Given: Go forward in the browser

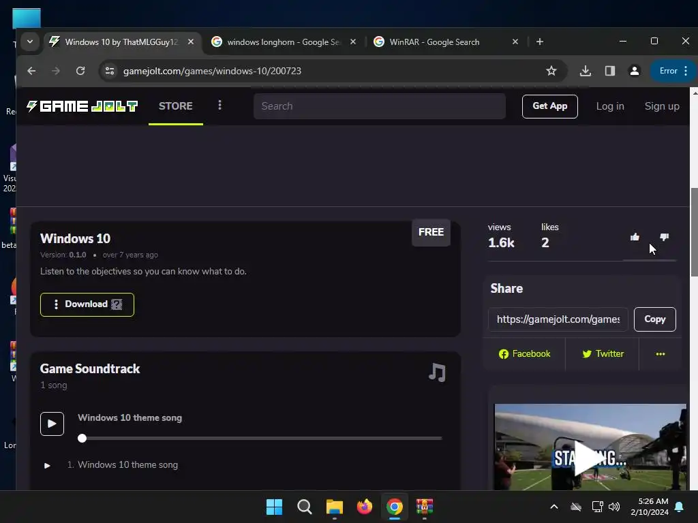Looking at the screenshot, I should pos(56,71).
